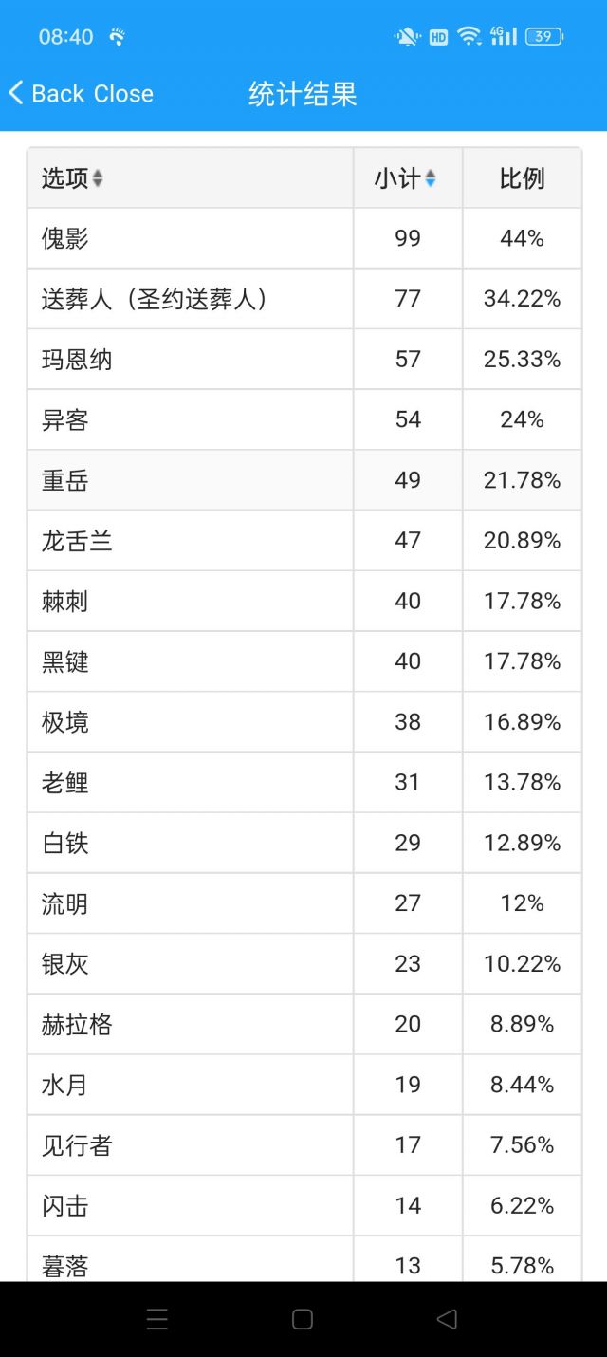Tap the back chevron icon beside Back

pyautogui.click(x=15, y=93)
